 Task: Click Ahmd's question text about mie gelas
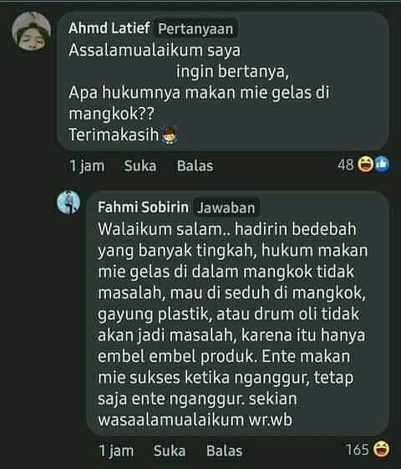pos(199,92)
